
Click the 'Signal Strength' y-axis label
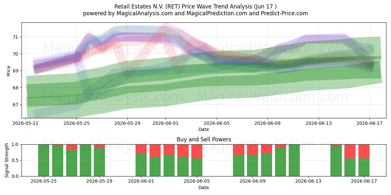point(7,160)
